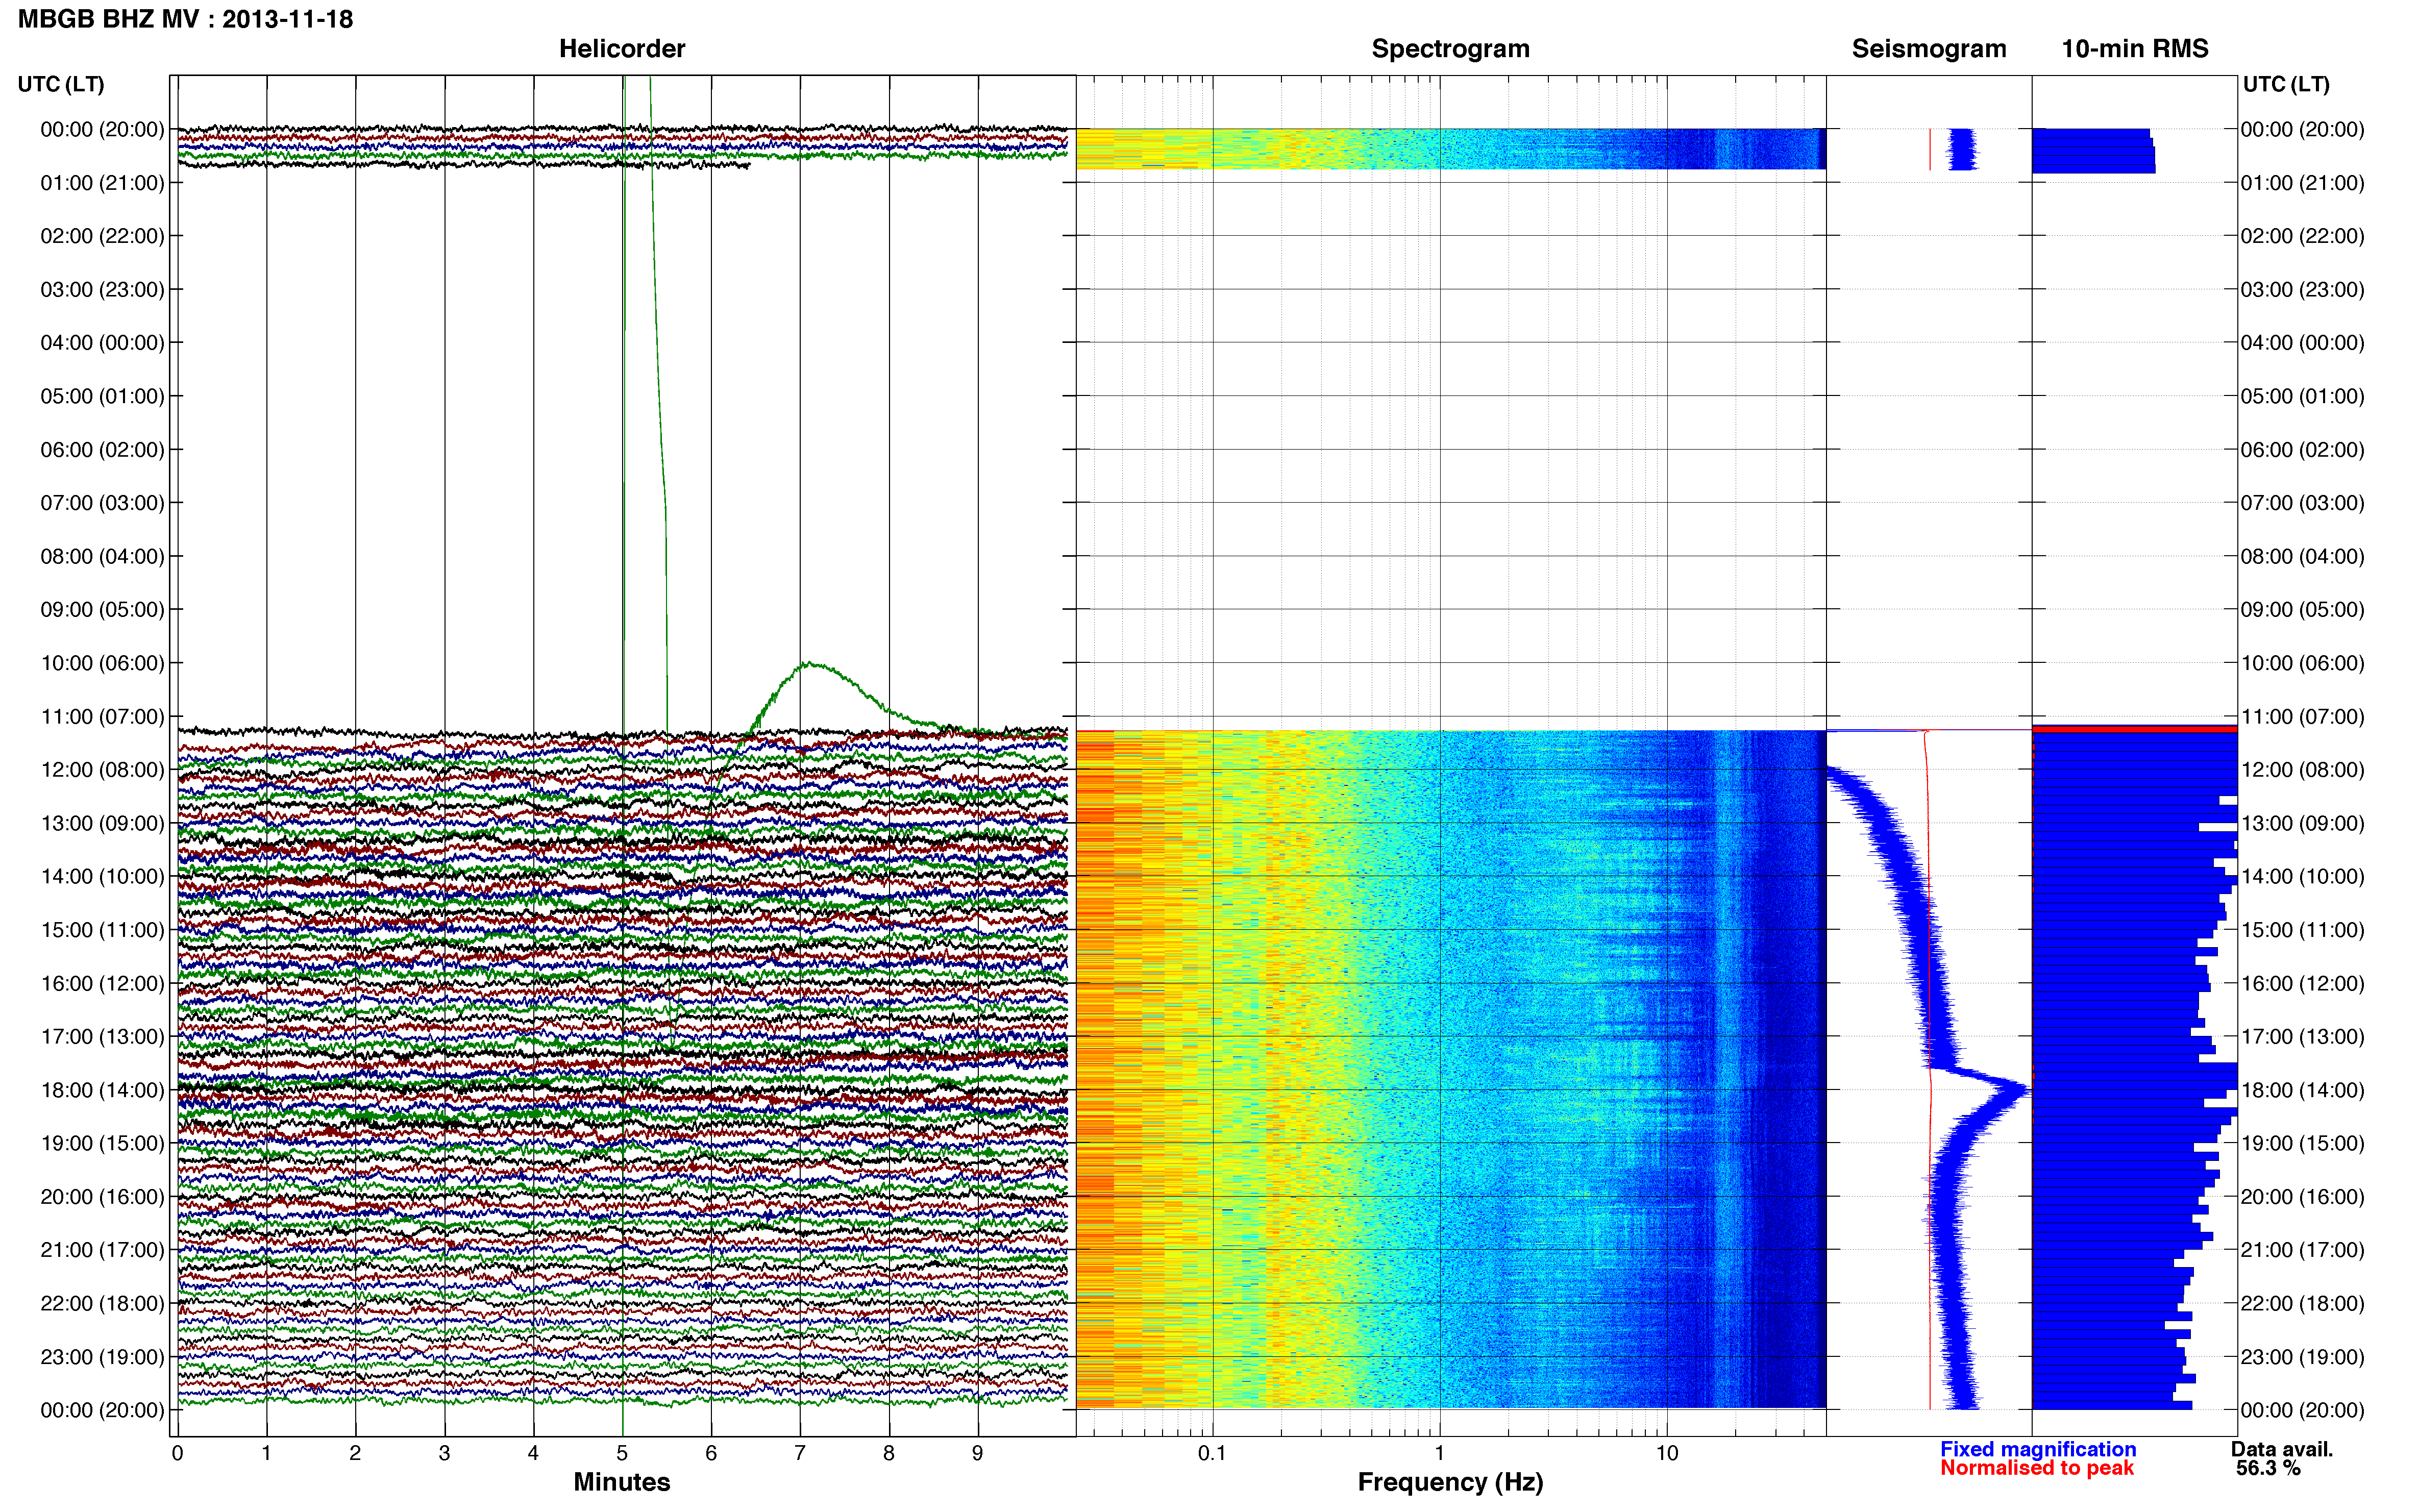Click the 'Data avail.' label

(2282, 1449)
